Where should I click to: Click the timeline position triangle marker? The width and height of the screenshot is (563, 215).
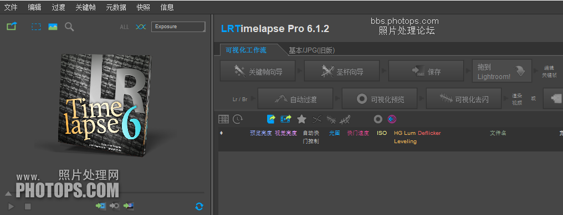(8, 193)
